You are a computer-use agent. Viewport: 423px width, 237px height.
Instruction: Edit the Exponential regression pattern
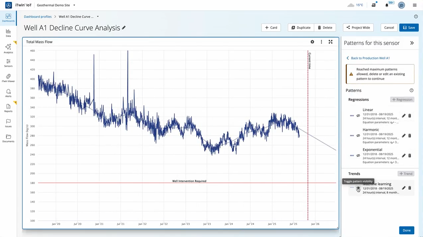[x=404, y=155]
